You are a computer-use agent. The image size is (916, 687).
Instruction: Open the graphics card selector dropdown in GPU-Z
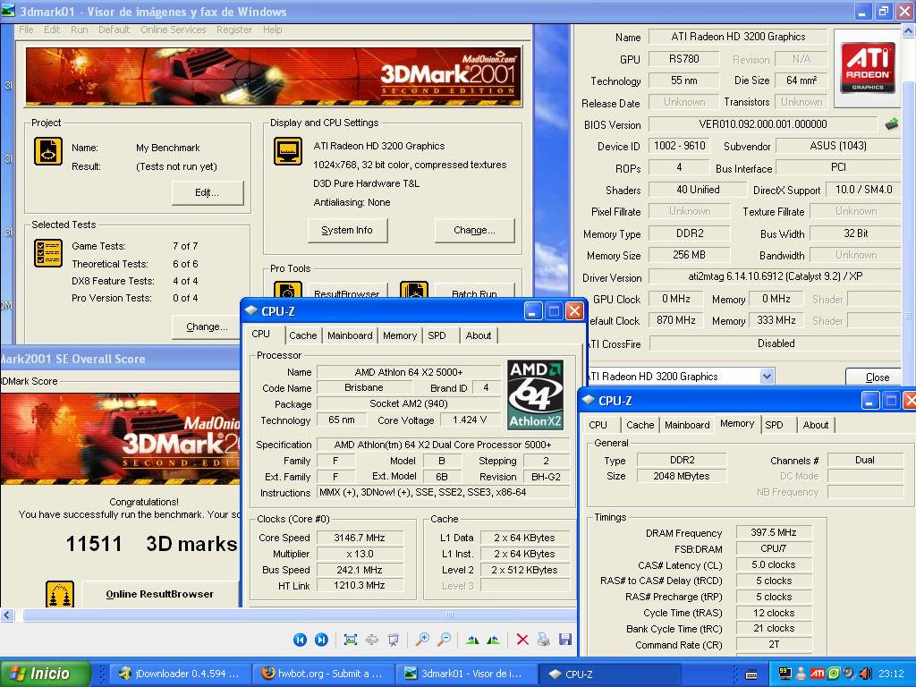click(767, 377)
